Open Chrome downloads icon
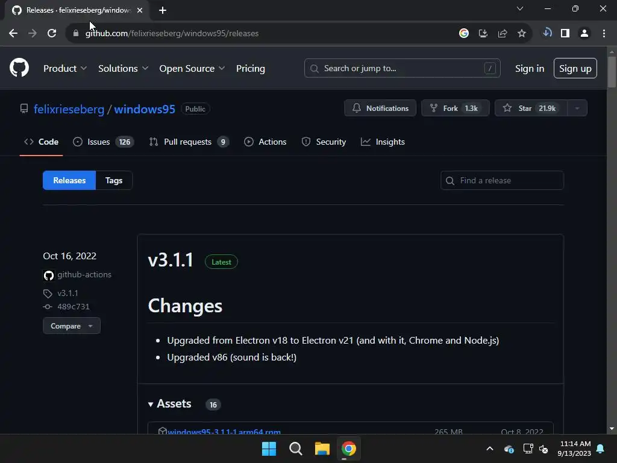 click(x=547, y=33)
